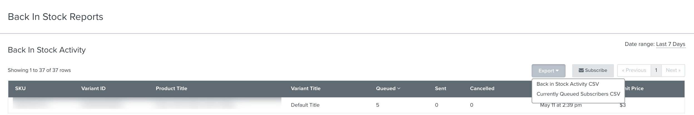Click the envelope icon on Subscribe
This screenshot has width=694, height=115.
click(x=581, y=70)
